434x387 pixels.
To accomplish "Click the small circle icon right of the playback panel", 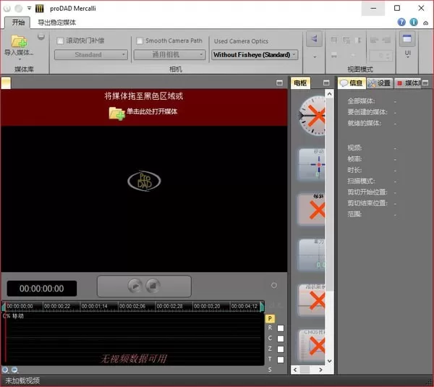I will pos(273,285).
